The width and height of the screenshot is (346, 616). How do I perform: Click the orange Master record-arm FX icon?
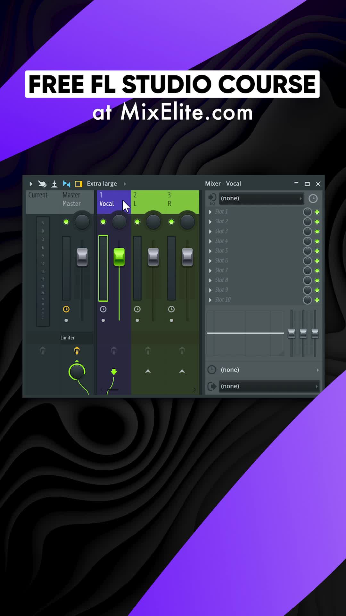coord(77,351)
